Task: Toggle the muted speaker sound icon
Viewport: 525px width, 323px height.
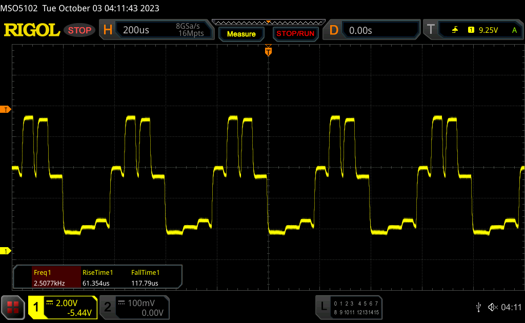Action: (493, 307)
